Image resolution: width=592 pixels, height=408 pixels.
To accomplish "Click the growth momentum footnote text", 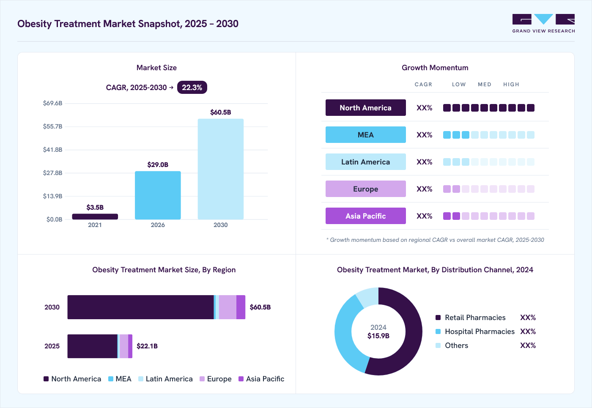I will pos(435,240).
